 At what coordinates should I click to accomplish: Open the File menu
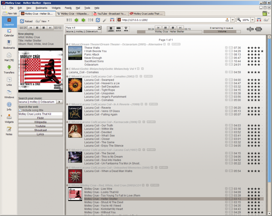[x=12, y=8]
